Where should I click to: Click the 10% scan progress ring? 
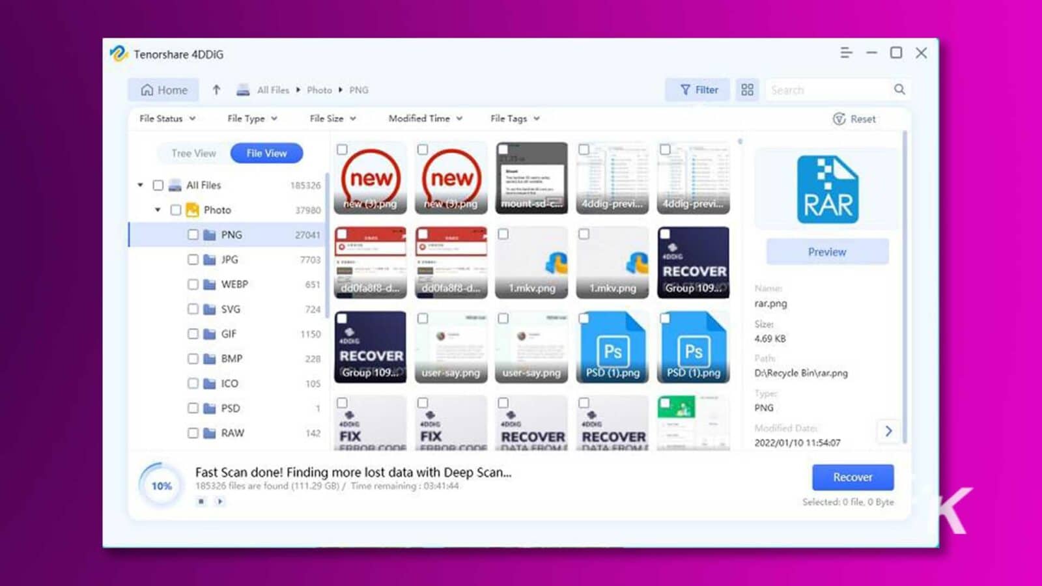click(162, 486)
